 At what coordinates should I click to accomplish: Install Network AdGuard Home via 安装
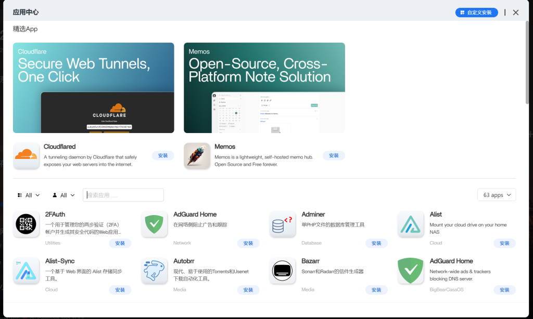click(x=248, y=243)
